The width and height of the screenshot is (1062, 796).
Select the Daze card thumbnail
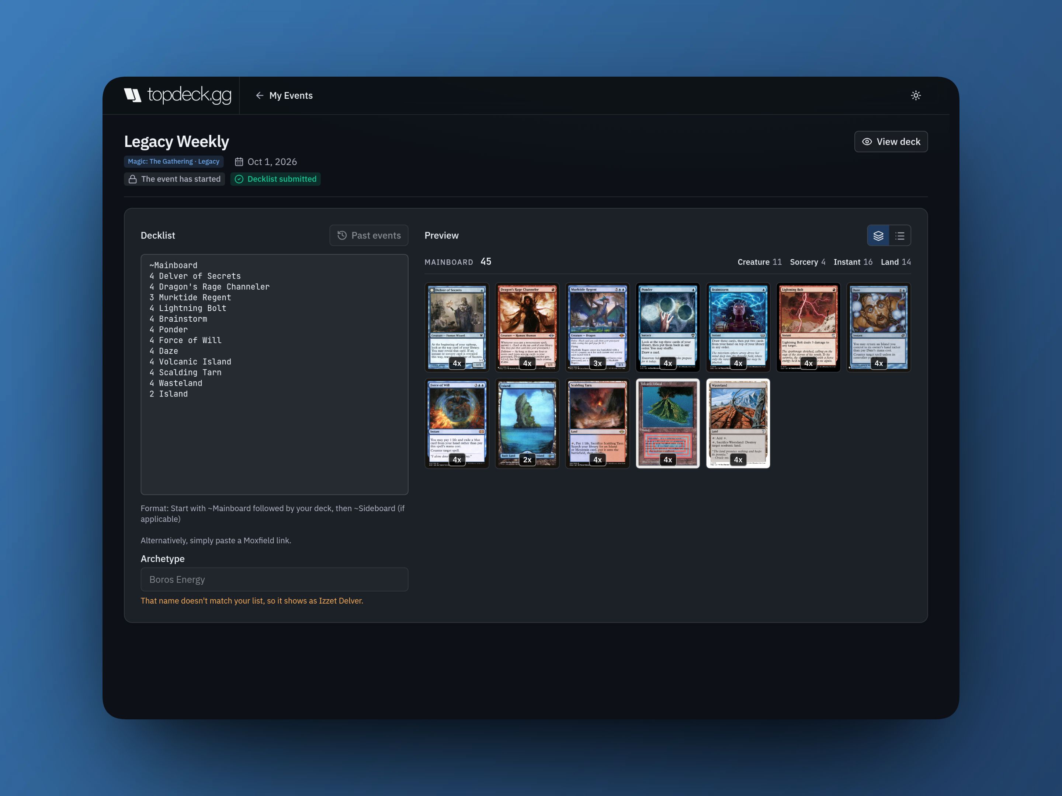click(879, 328)
